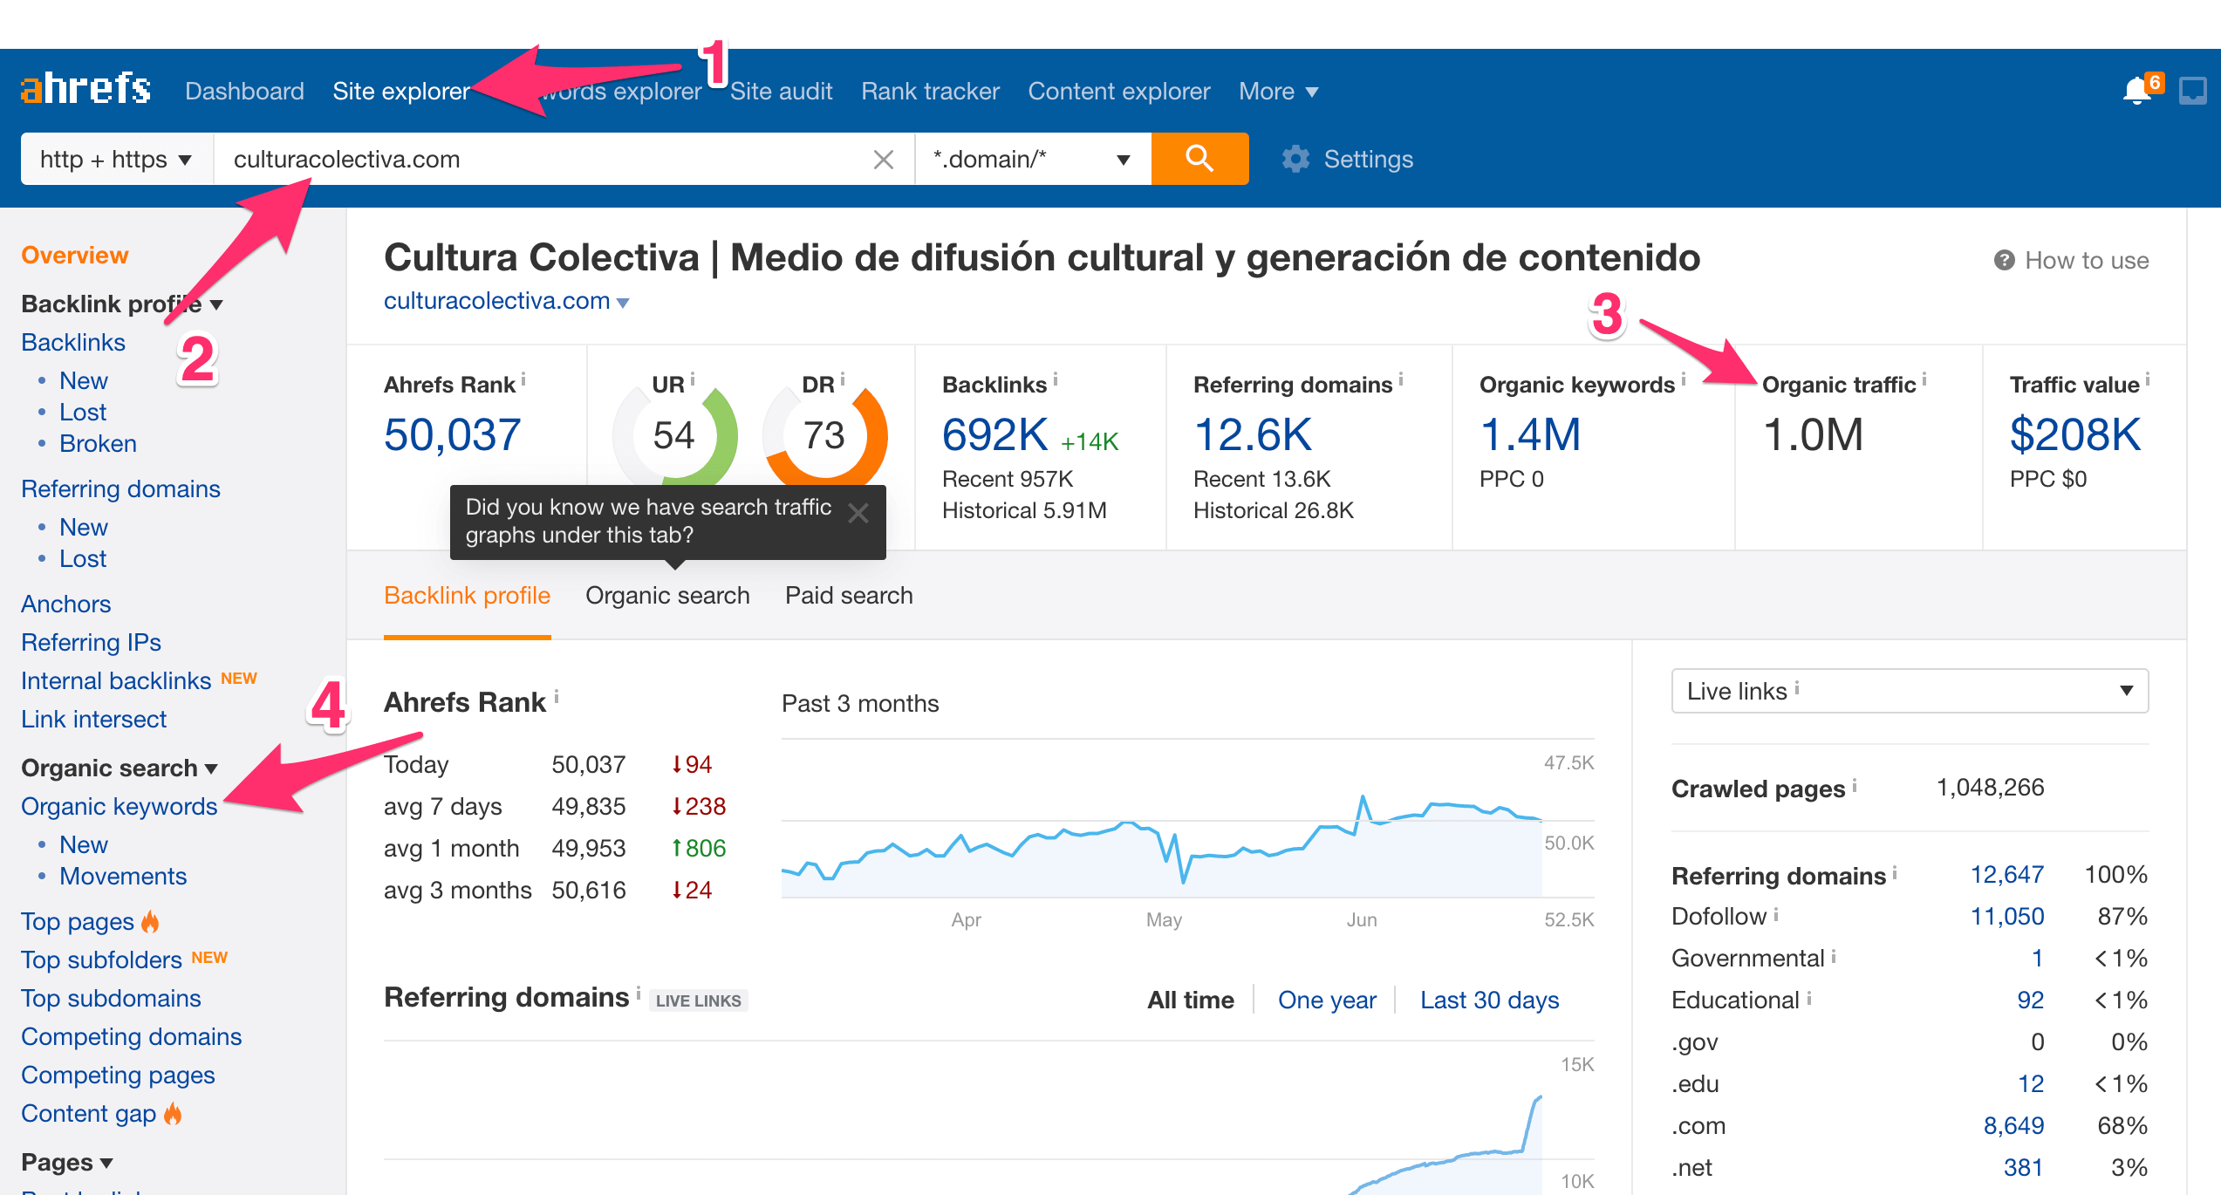Collapse the Pages sidebar section

pos(67,1162)
